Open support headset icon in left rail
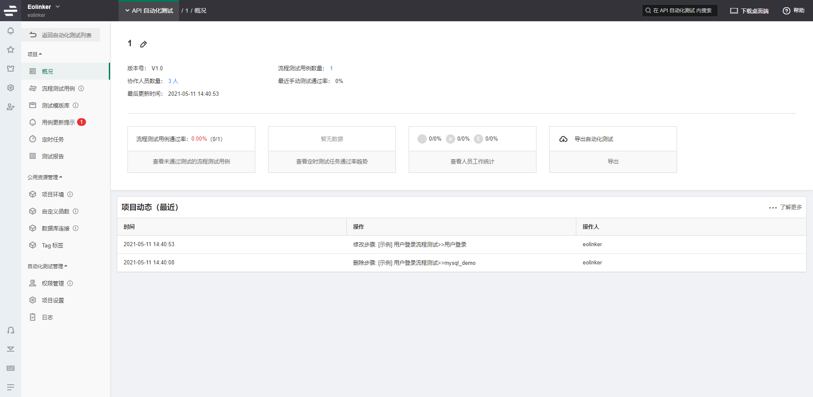 tap(11, 330)
